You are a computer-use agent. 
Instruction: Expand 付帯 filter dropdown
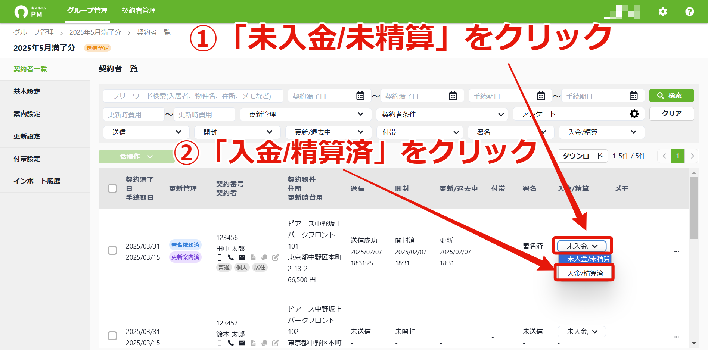coord(420,132)
